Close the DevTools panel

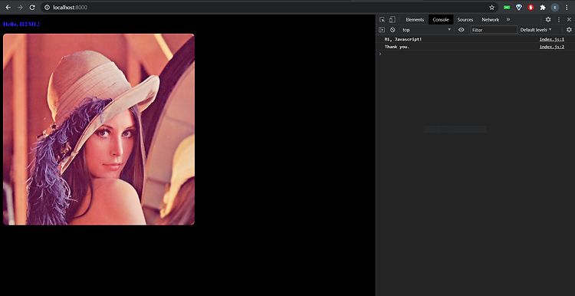click(x=569, y=19)
